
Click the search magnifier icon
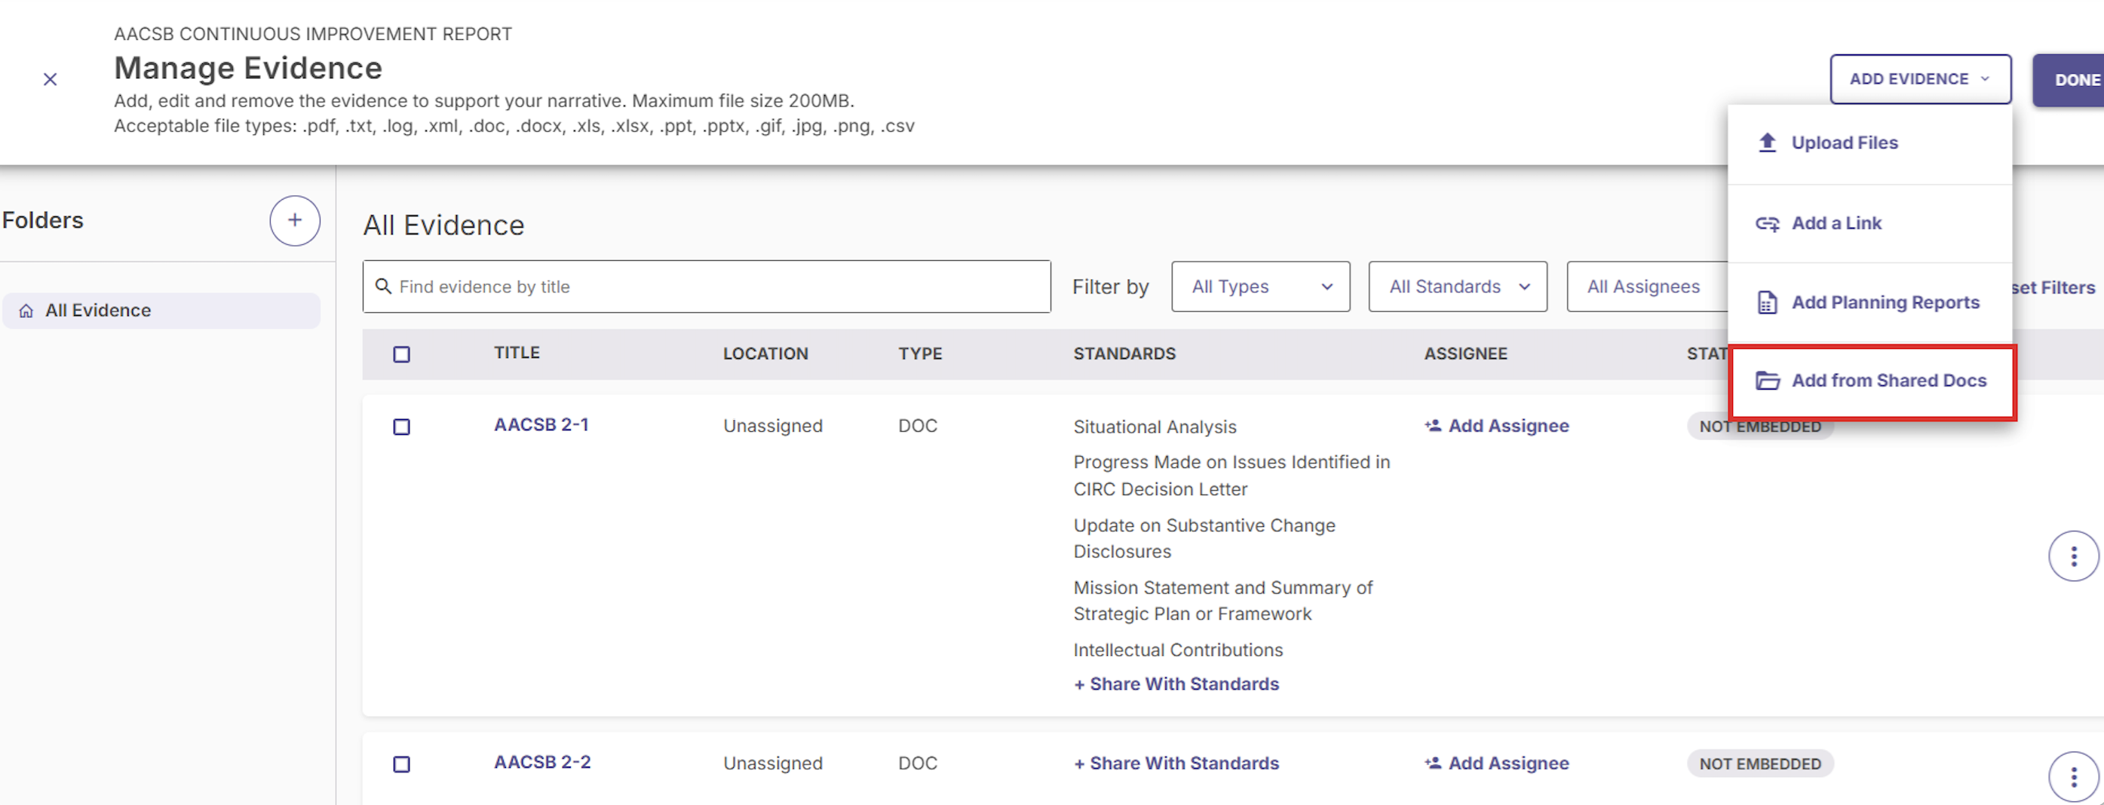(x=384, y=286)
